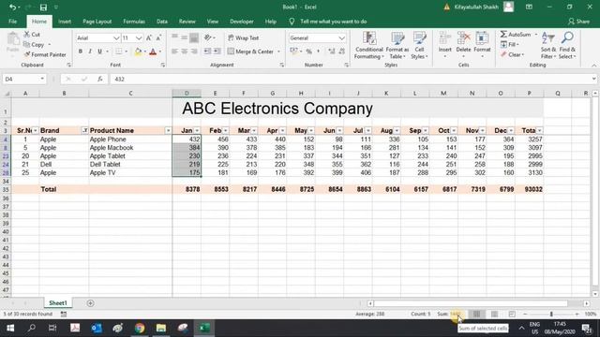600x337 pixels.
Task: Click the Undo icon in title bar
Action: pos(12,7)
